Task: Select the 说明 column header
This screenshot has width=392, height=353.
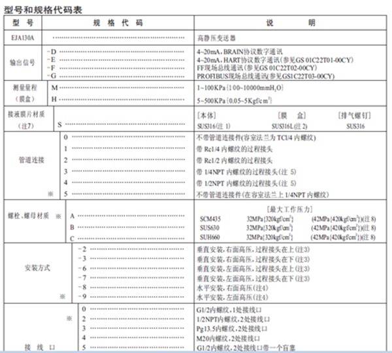Action: [x=291, y=23]
